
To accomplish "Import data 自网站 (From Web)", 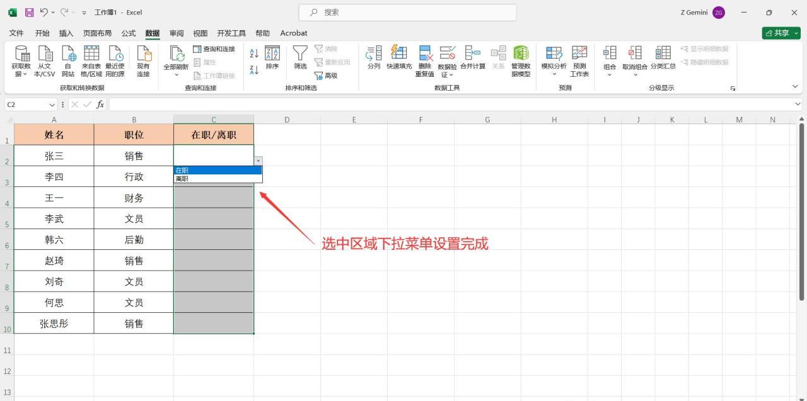I will tap(67, 61).
